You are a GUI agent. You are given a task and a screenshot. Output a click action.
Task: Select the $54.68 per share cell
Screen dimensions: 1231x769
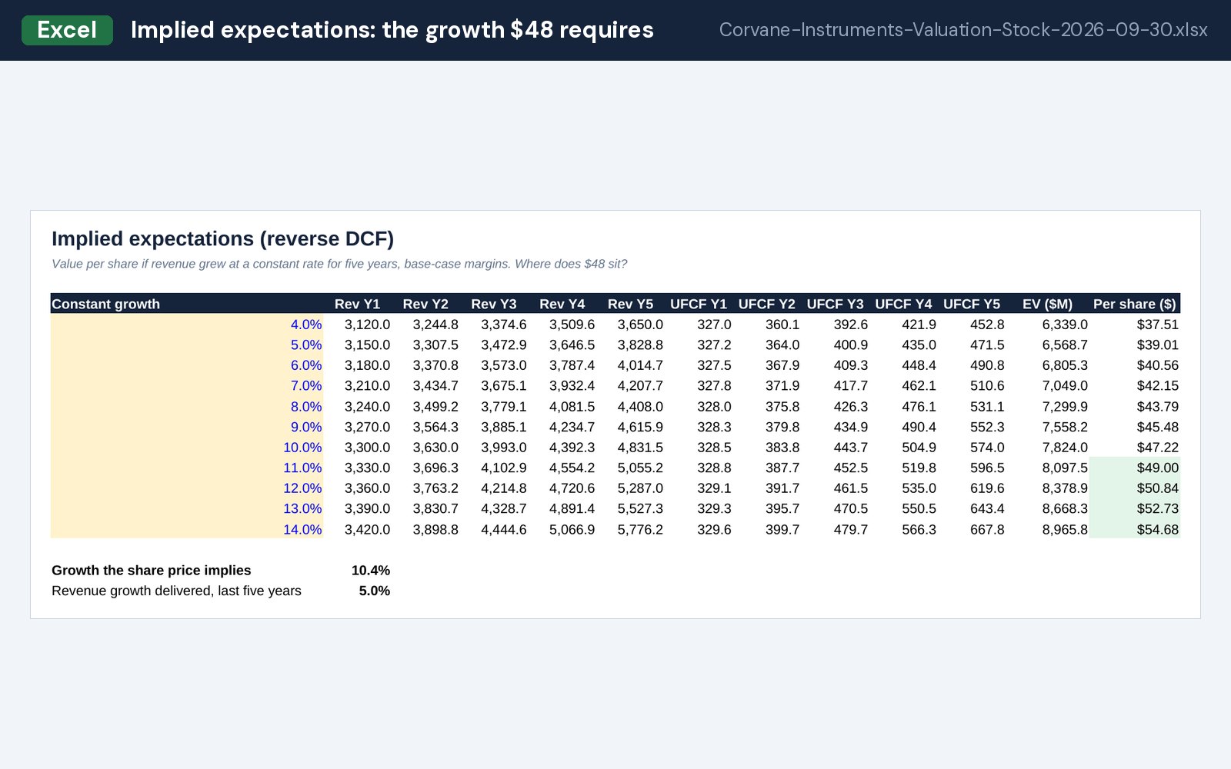pyautogui.click(x=1135, y=529)
